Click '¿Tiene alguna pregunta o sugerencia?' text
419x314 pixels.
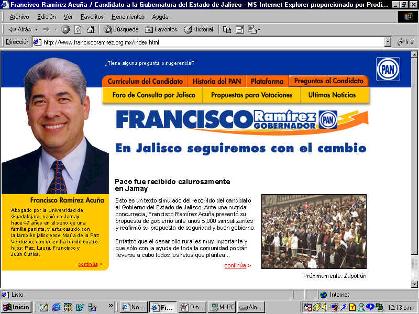click(x=149, y=63)
